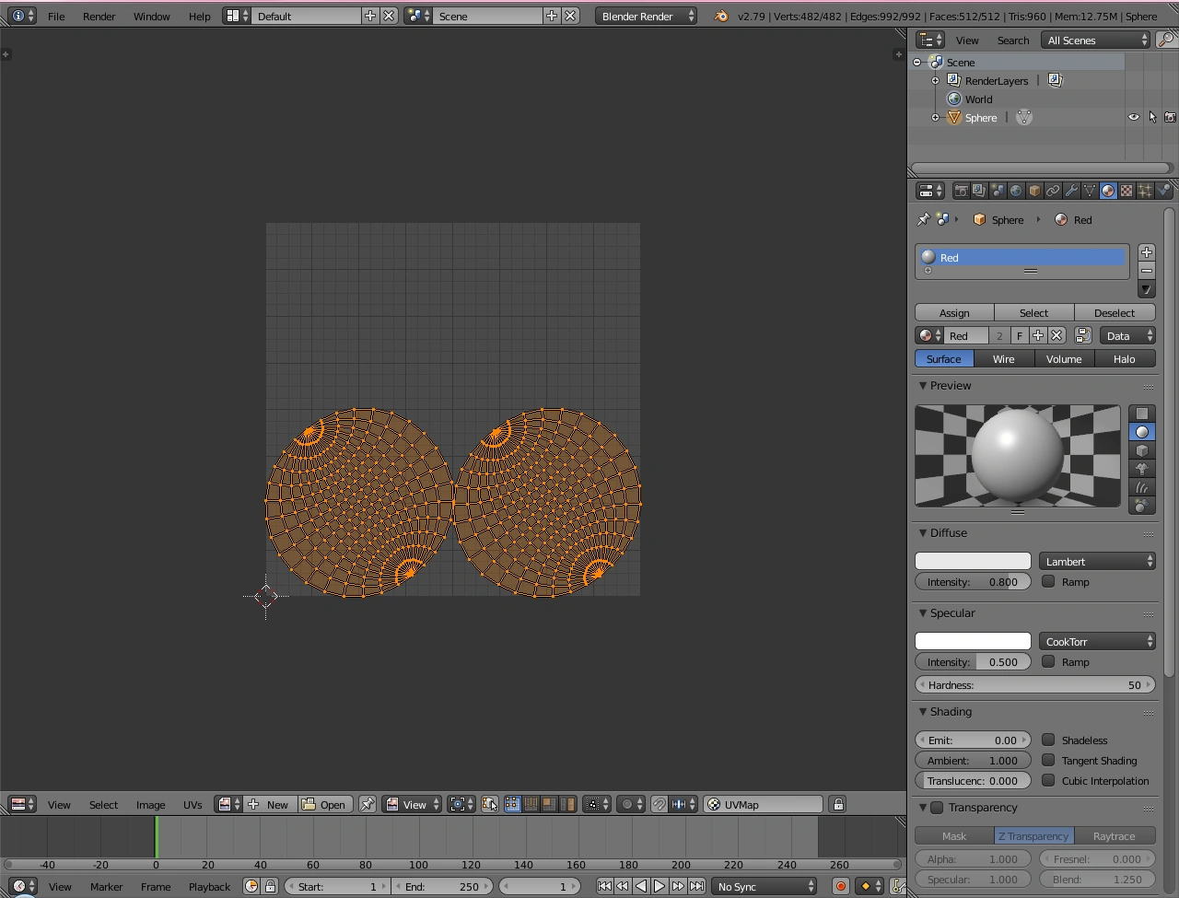The image size is (1179, 898).
Task: Add a new material slot with the plus icon
Action: click(1146, 252)
